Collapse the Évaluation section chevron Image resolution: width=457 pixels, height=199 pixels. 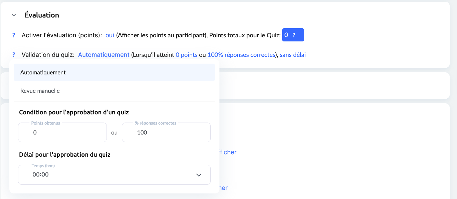(x=14, y=15)
